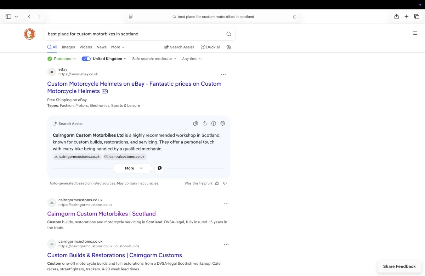Open a new tab
The height and width of the screenshot is (276, 425).
(x=407, y=17)
